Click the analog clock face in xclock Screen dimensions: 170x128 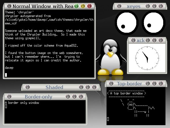point(147,58)
